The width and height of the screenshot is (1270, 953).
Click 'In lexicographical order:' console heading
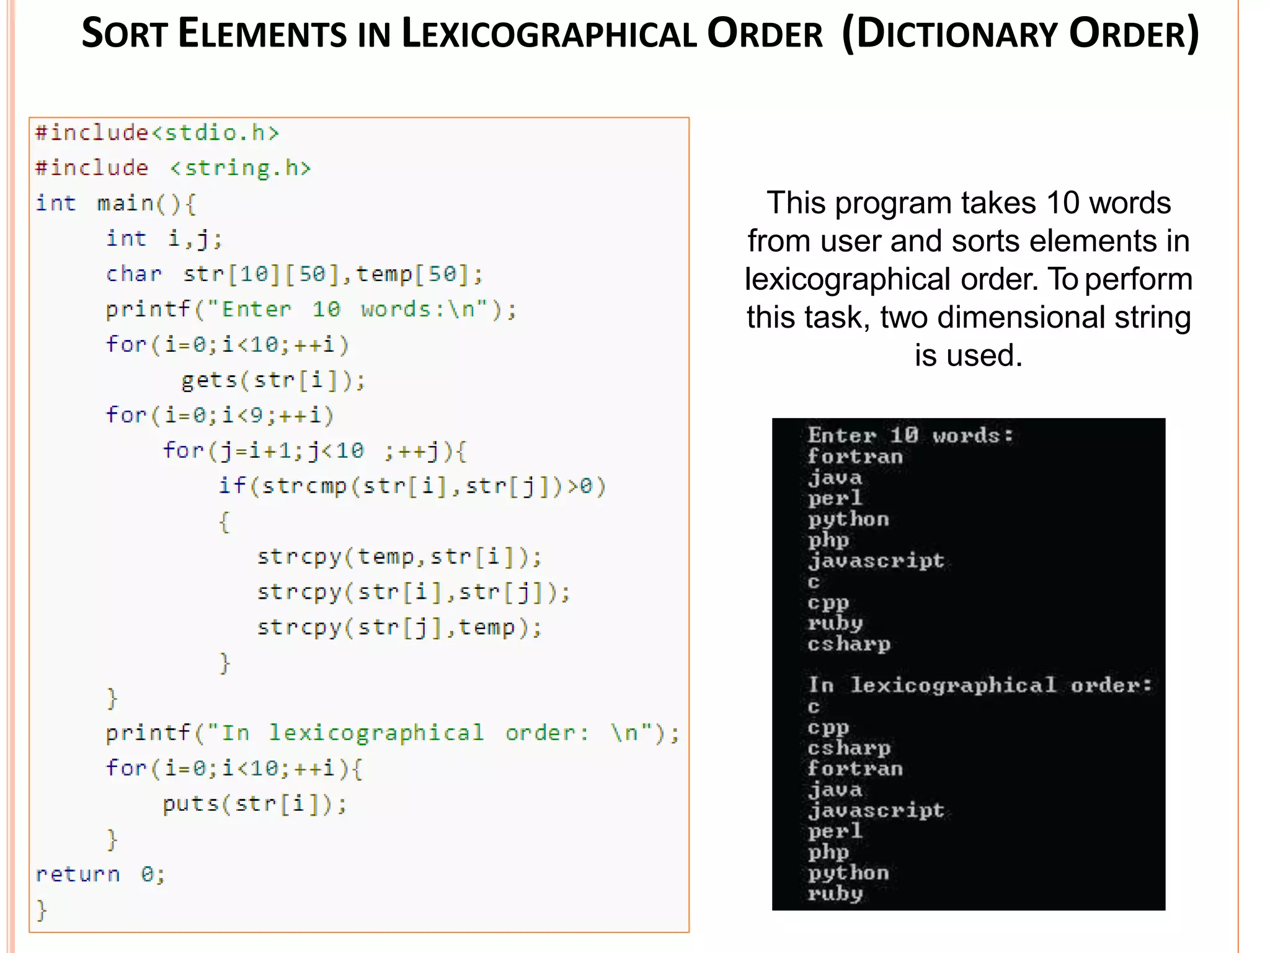[980, 685]
